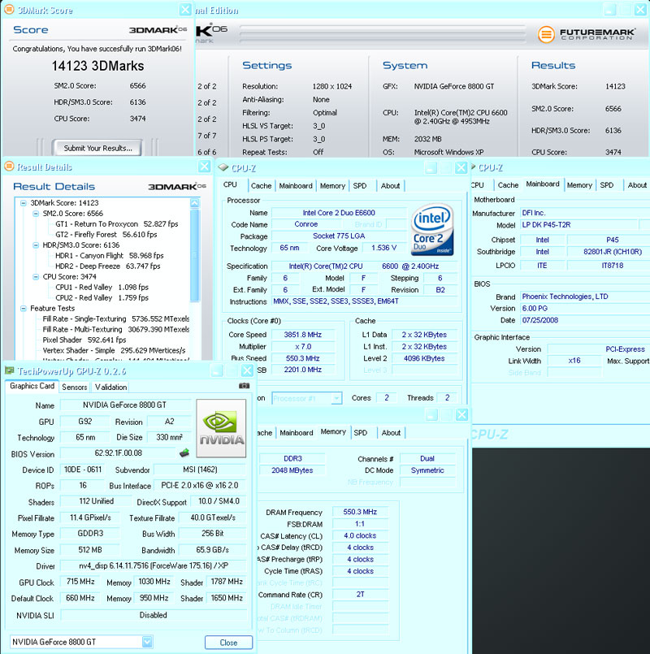The width and height of the screenshot is (650, 654).
Task: Open the Cache tab in front CPU-Z window
Action: click(261, 185)
